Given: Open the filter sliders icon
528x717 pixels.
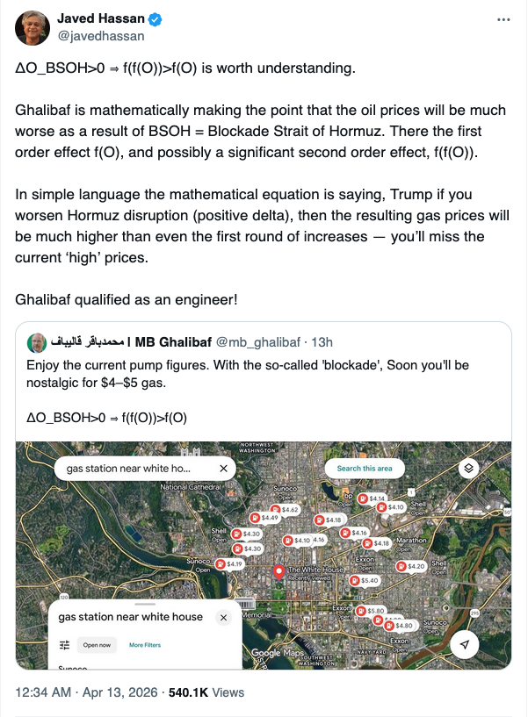Looking at the screenshot, I should (x=64, y=645).
